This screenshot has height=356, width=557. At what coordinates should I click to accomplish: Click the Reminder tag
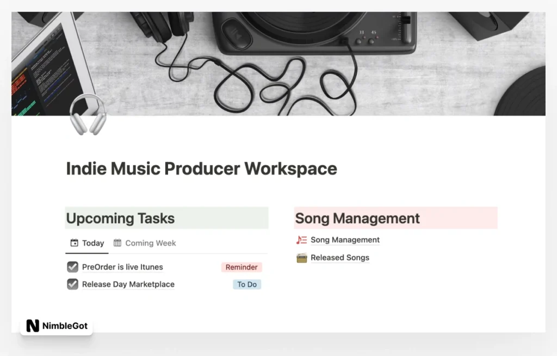coord(242,267)
